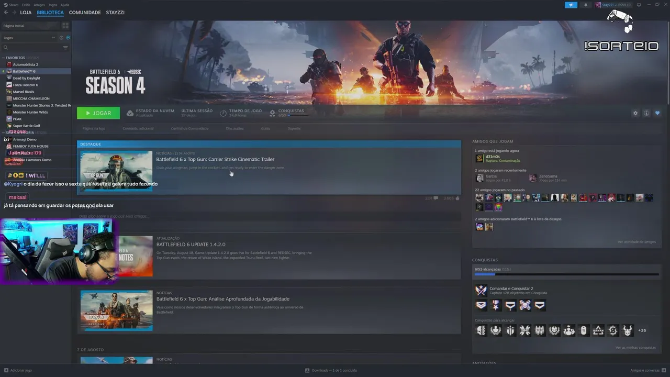Go to the COMUNIDADE tab

pos(85,13)
